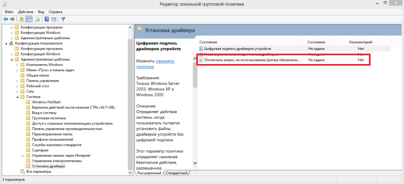The image size is (404, 184).
Task: Switch to the Стандартный tab
Action: 177,173
